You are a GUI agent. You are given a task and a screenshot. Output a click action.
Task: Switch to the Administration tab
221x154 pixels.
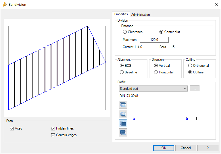pos(141,15)
